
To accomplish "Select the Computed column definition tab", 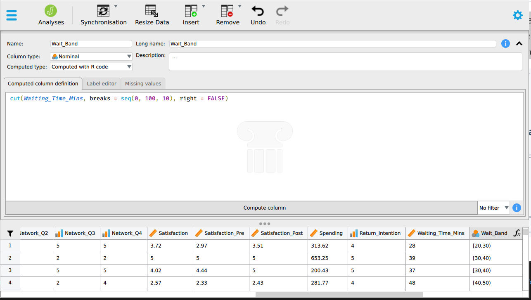I will tap(43, 84).
